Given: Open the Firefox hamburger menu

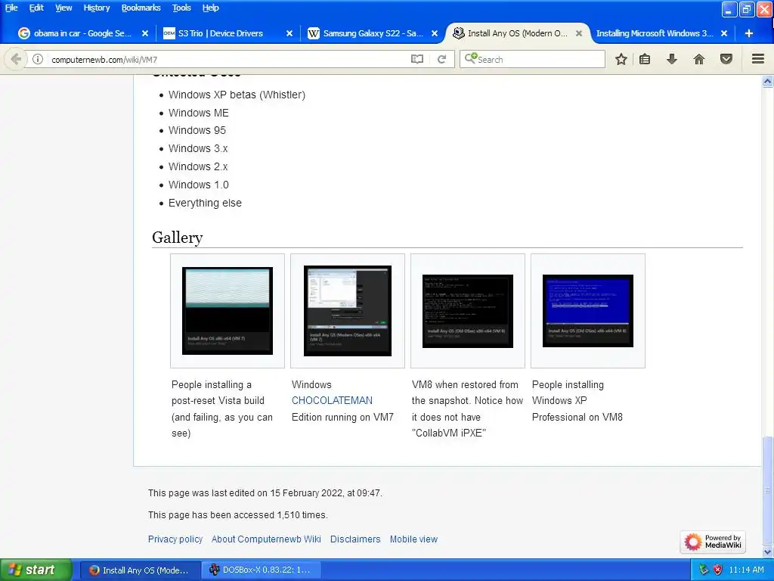Looking at the screenshot, I should [758, 59].
